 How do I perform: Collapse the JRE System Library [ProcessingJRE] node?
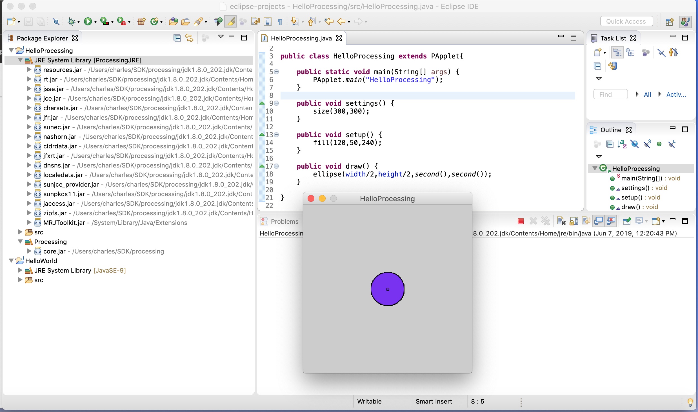click(20, 60)
